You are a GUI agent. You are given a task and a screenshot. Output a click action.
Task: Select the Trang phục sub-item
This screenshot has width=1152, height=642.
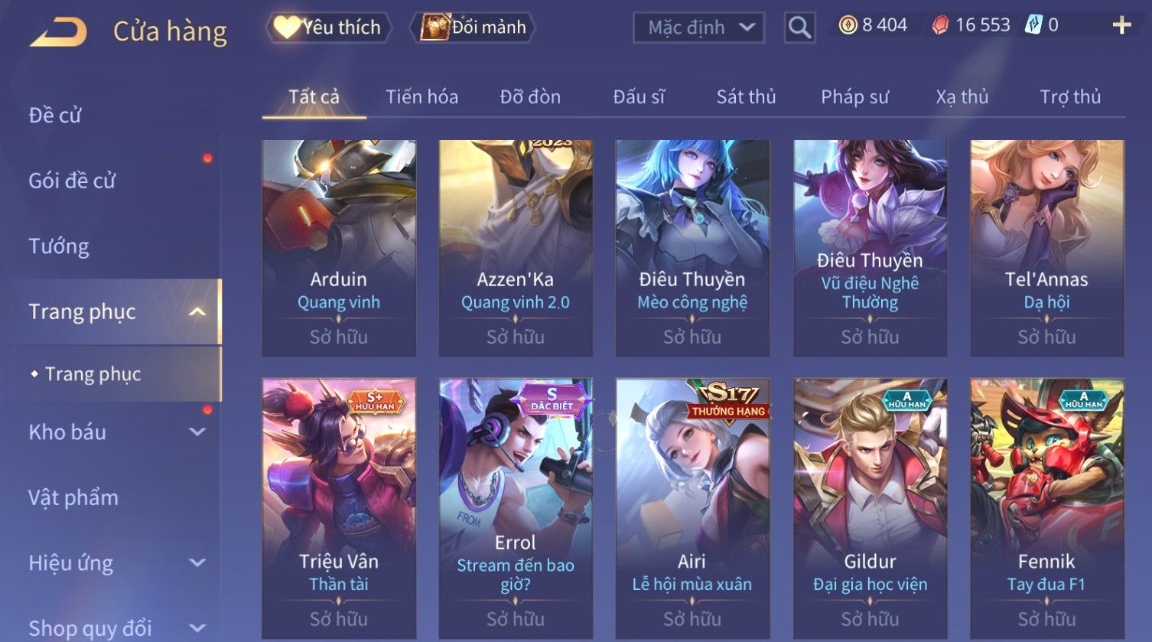point(93,374)
